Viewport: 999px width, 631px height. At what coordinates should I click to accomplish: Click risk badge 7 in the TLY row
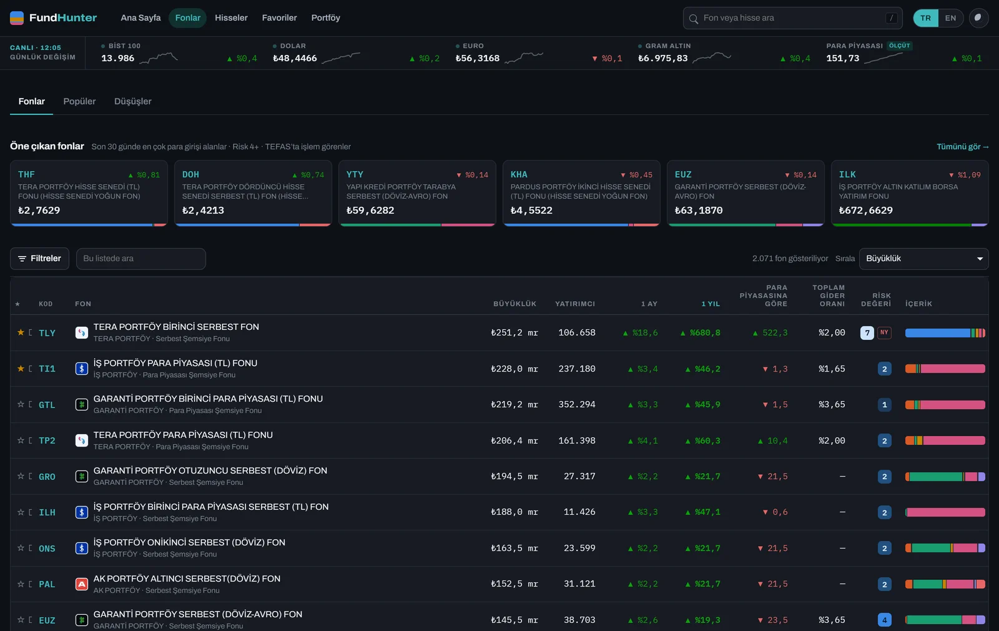[x=867, y=333]
